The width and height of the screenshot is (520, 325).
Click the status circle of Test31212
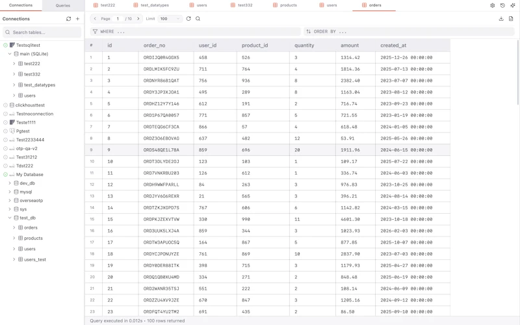[5, 157]
